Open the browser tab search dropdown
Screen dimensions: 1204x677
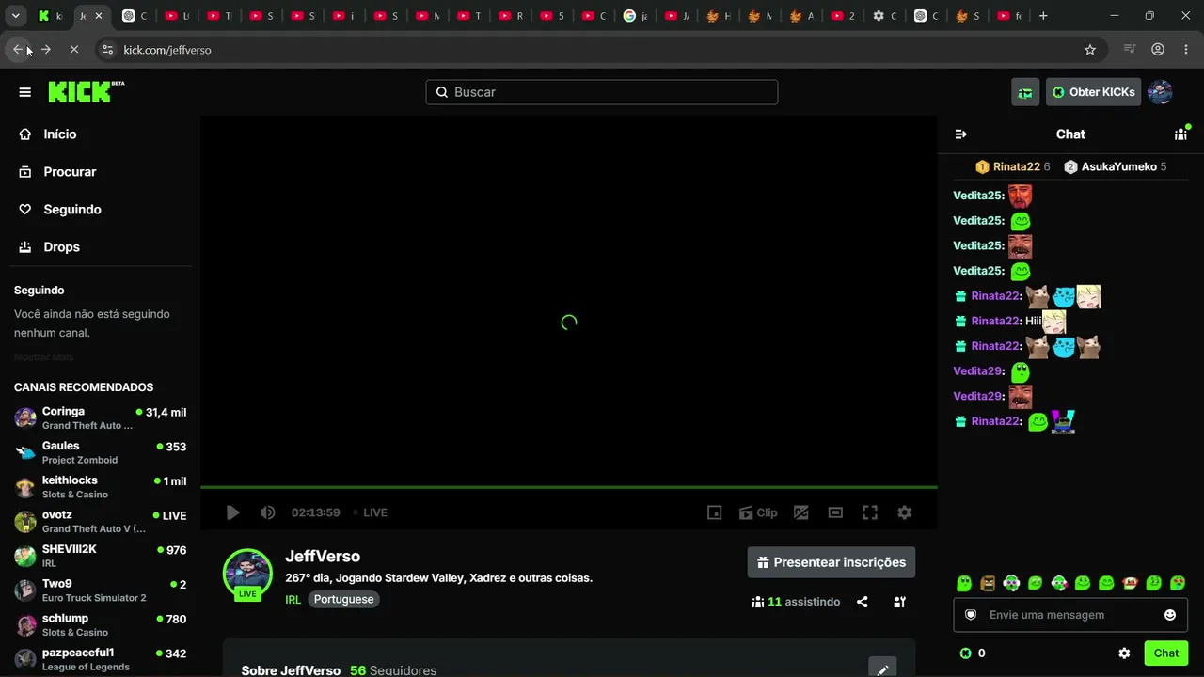coord(16,16)
